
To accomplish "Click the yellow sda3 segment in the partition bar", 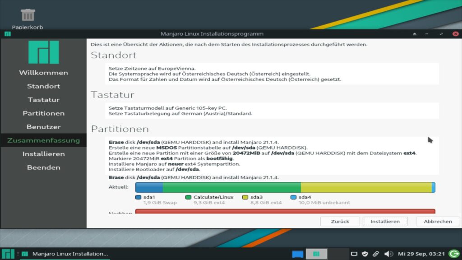I will [366, 187].
